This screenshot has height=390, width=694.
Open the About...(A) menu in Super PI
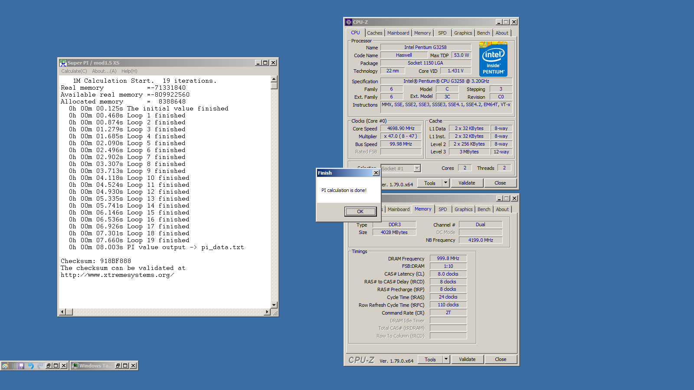pyautogui.click(x=104, y=71)
